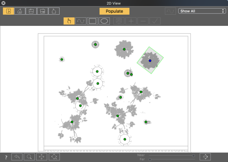Screen dimensions: 228x162
Task: Click the plus add icon
Action: click(x=131, y=21)
